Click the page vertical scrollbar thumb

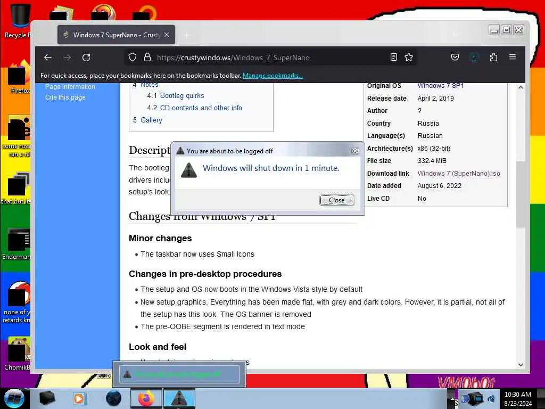521,194
